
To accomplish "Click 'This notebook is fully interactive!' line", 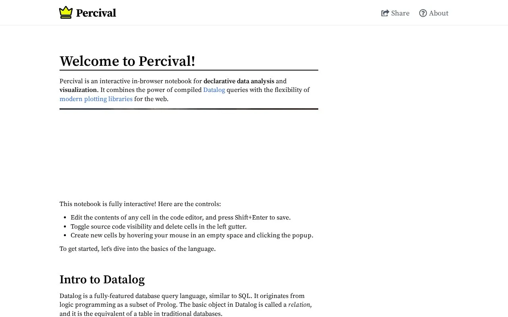I will click(140, 204).
